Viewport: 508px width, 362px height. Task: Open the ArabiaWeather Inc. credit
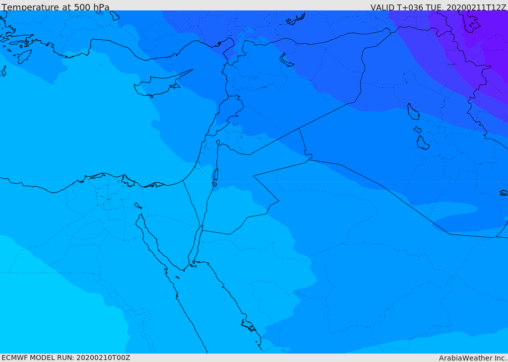click(473, 358)
